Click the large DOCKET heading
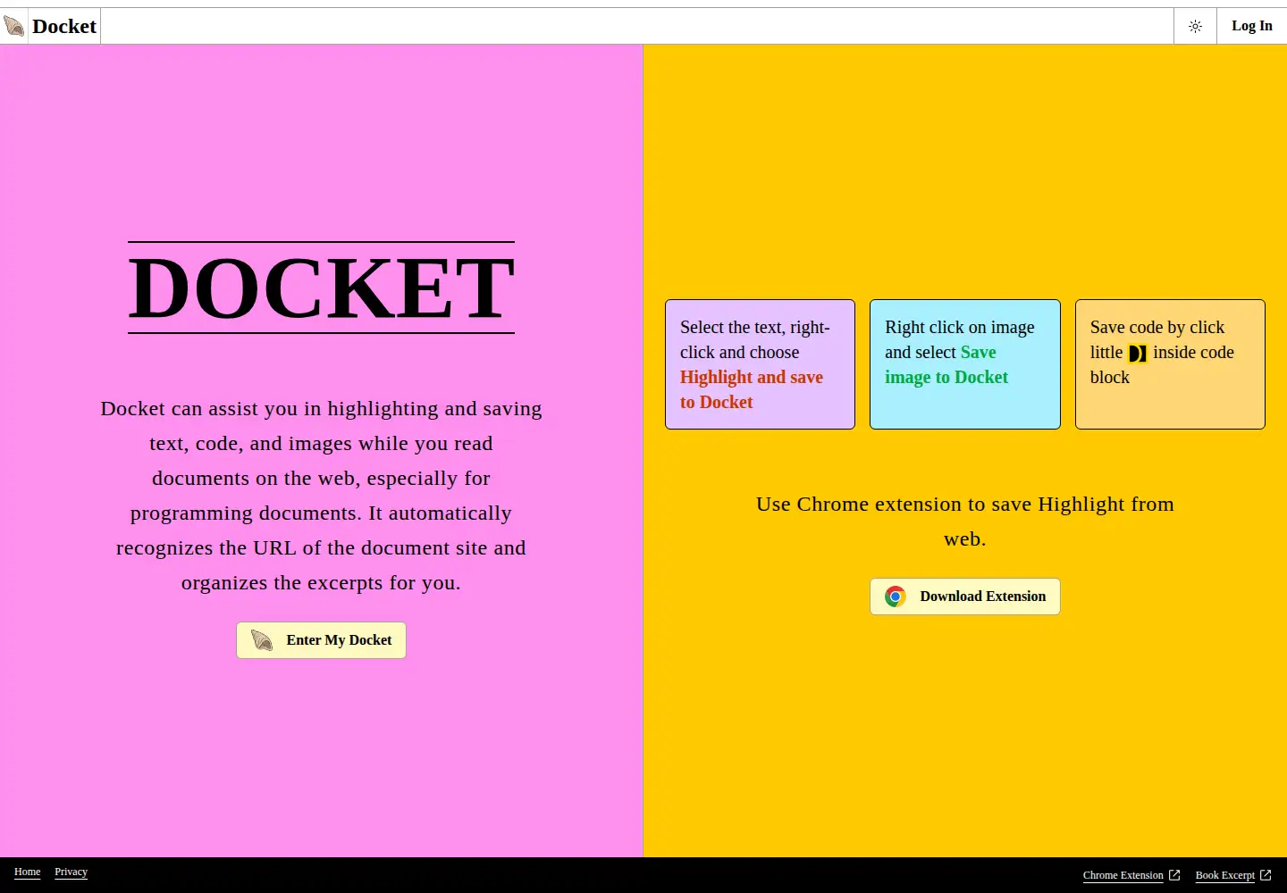 [x=321, y=288]
